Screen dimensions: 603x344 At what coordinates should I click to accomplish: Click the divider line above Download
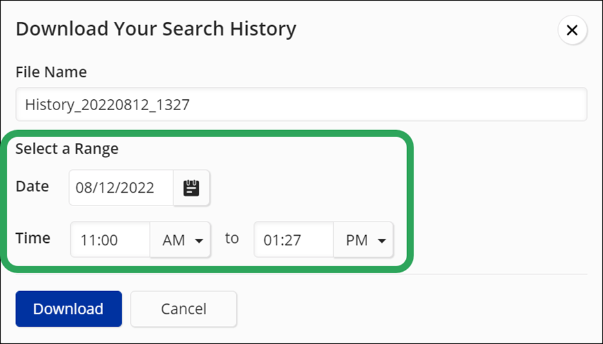(503, 274)
